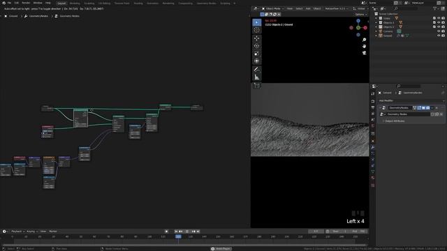Open the File menu
447x251 pixels.
coord(9,3)
